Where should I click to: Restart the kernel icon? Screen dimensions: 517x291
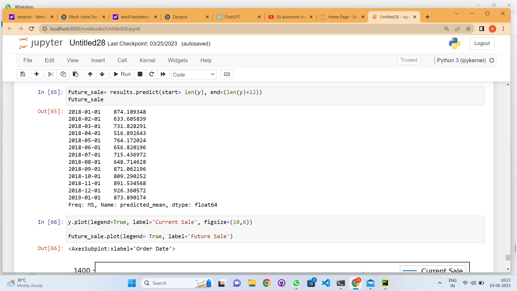tap(152, 74)
